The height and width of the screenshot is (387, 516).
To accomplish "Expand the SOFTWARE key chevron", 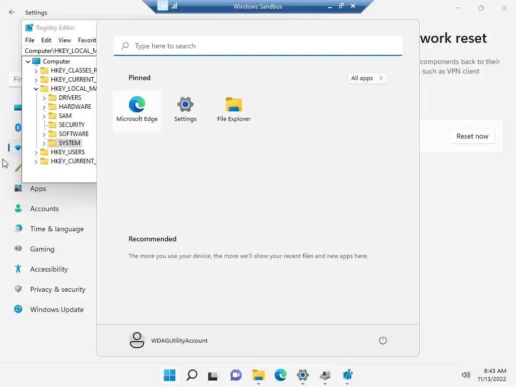I will tap(44, 134).
